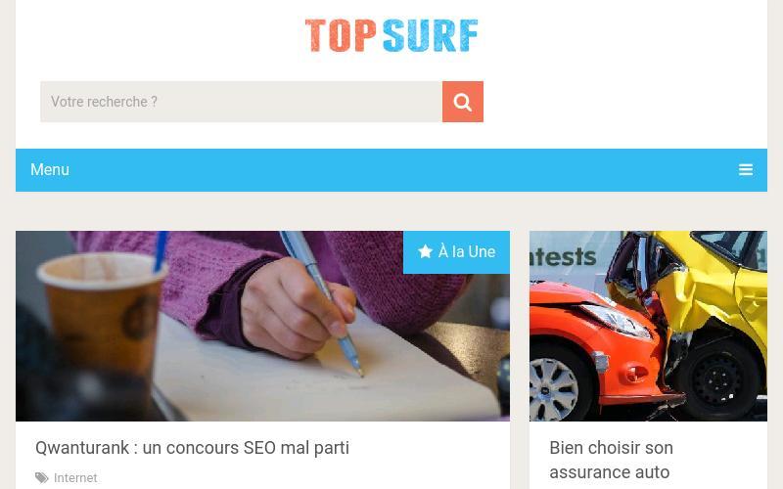783x489 pixels.
Task: Click the TOP SURF logo
Action: coord(391,35)
